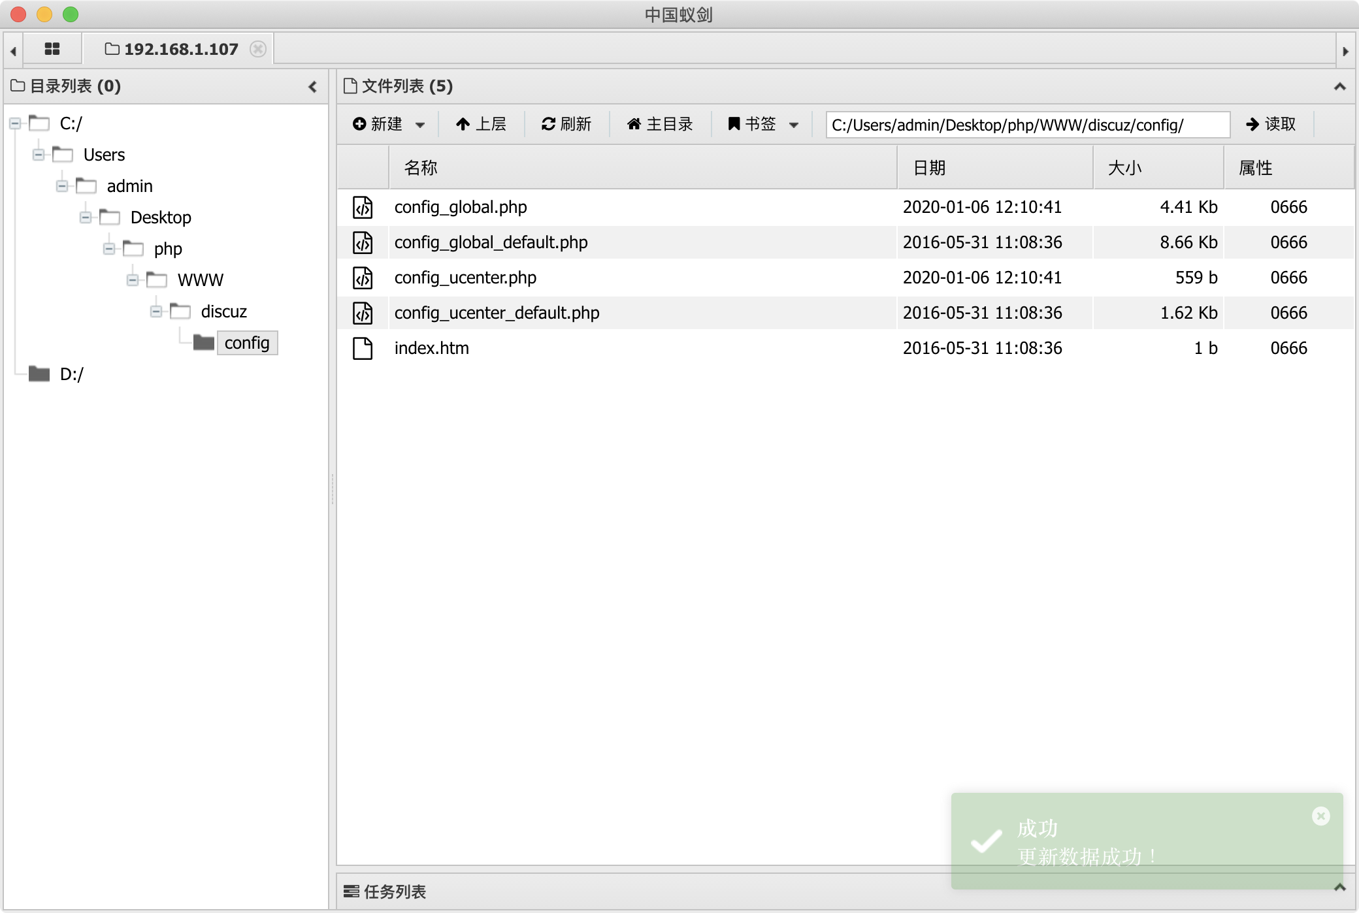Screen dimensions: 1359x913
Task: Collapse the WWW tree node
Action: pyautogui.click(x=133, y=280)
